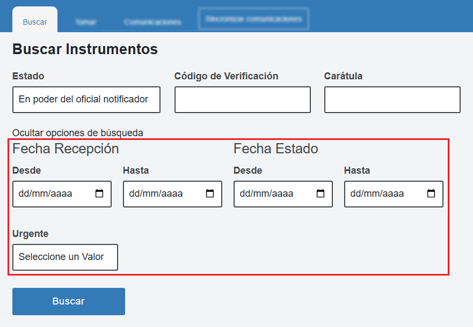This screenshot has height=327, width=473.
Task: Click into the Carátula text field
Action: pos(392,100)
